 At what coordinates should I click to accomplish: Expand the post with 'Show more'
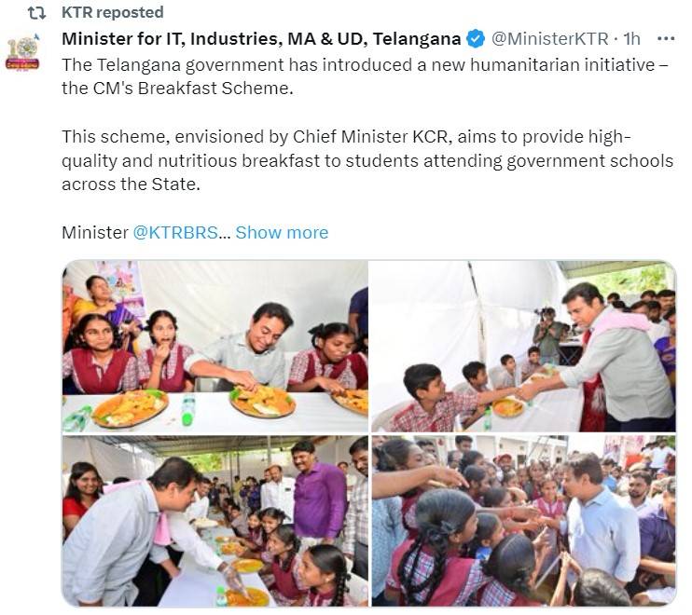click(282, 232)
